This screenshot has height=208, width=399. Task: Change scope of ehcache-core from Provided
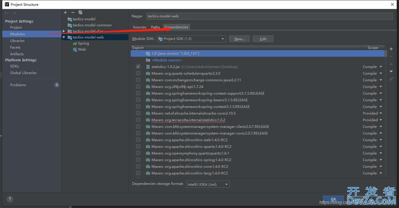click(372, 113)
